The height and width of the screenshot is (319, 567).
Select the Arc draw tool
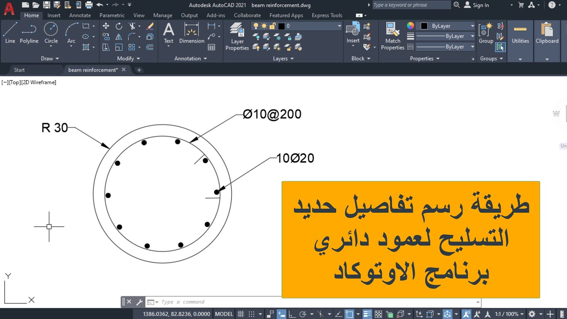click(x=71, y=33)
